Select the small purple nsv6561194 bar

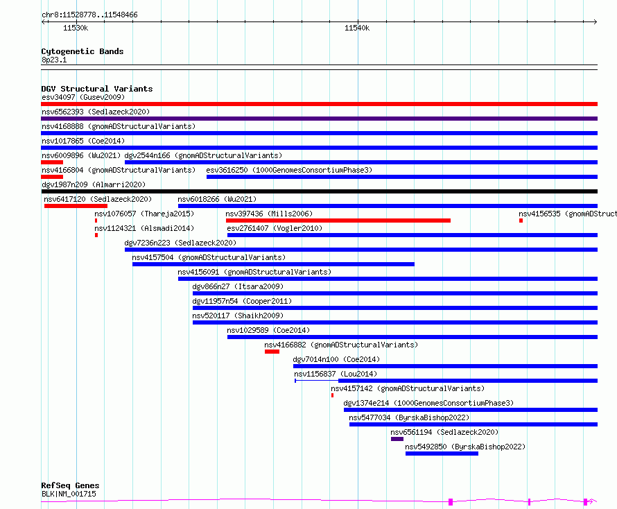[x=397, y=439]
